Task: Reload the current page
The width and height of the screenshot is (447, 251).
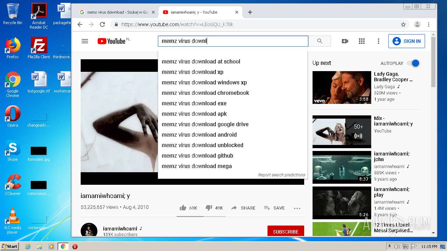Action: (102, 24)
